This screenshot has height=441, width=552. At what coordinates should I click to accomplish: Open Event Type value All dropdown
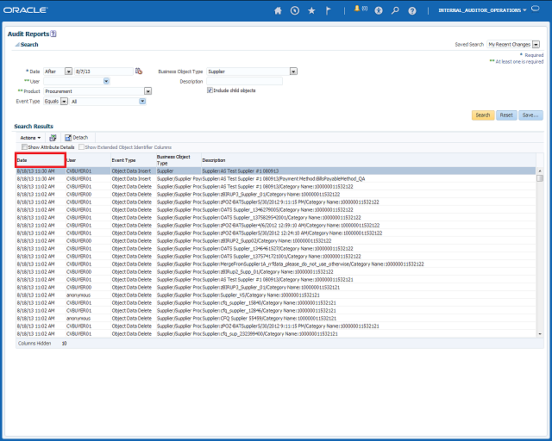pos(142,102)
